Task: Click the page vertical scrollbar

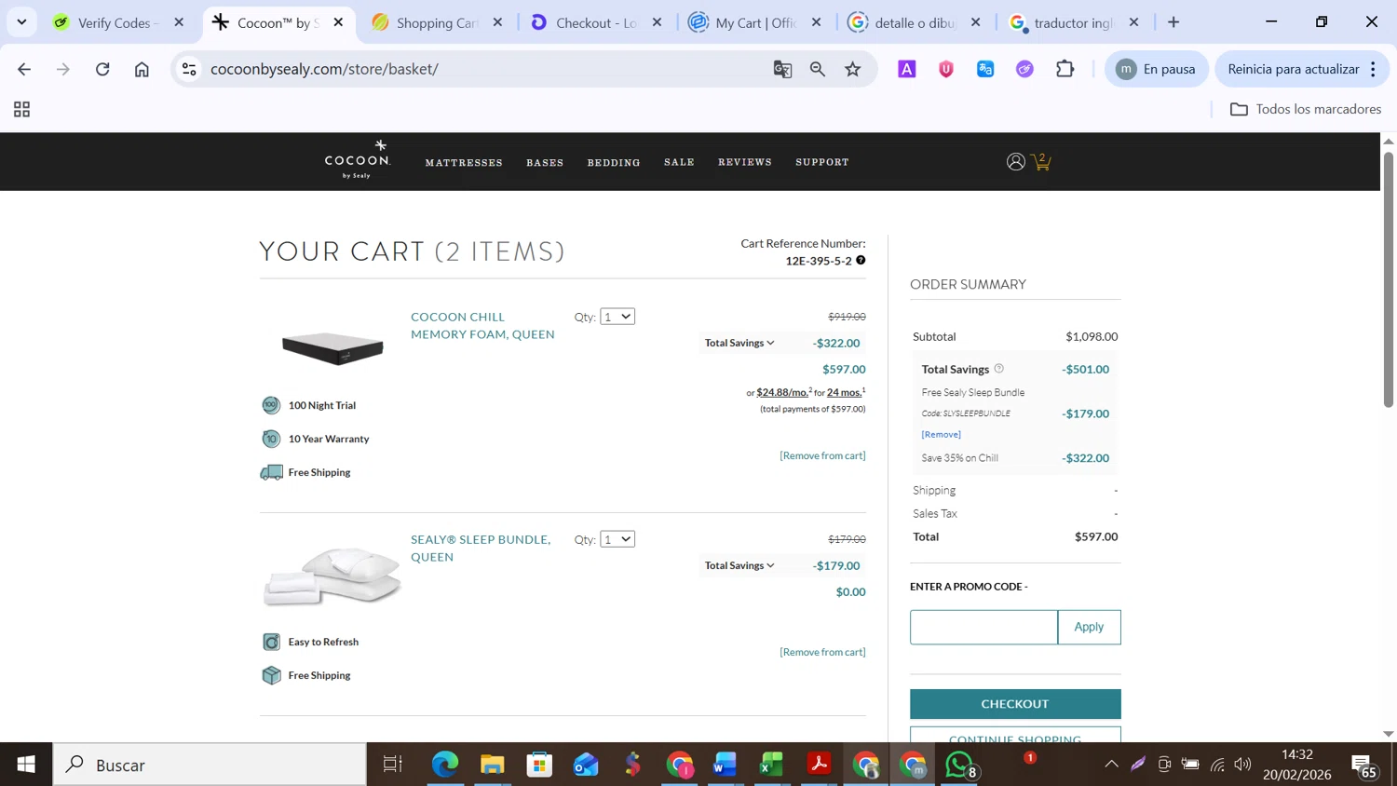Action: click(1388, 279)
